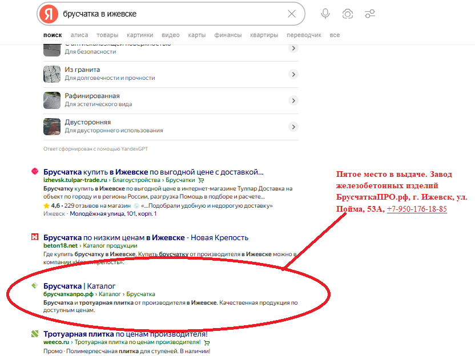Click Ответ сформирован с помощью YandexGPT note
The width and height of the screenshot is (475, 356).
click(95, 149)
